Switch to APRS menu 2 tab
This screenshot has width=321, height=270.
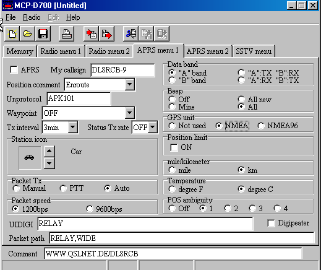point(208,51)
